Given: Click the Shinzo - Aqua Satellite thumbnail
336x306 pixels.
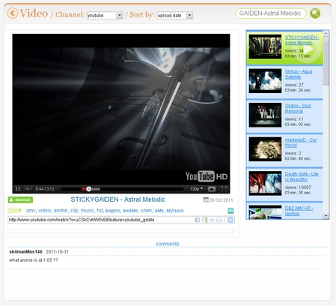Looking at the screenshot, I should [x=265, y=81].
